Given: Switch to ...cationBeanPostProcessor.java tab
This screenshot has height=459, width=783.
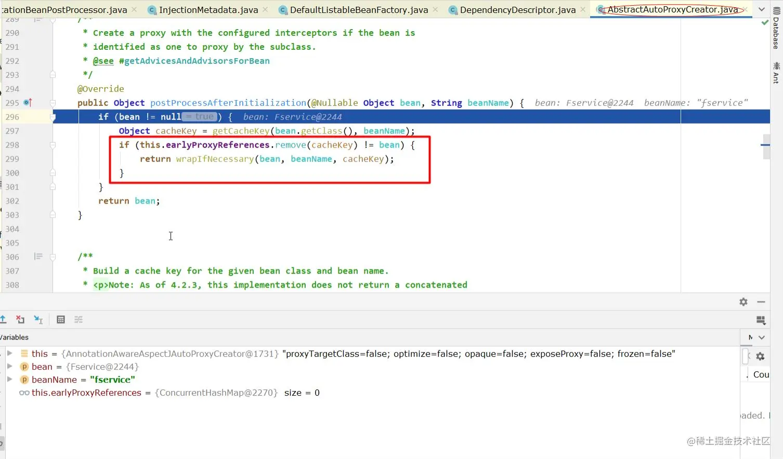Looking at the screenshot, I should pyautogui.click(x=64, y=10).
